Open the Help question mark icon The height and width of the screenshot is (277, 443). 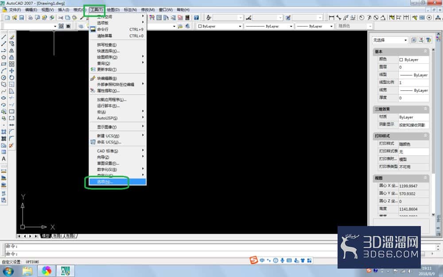coord(196,18)
